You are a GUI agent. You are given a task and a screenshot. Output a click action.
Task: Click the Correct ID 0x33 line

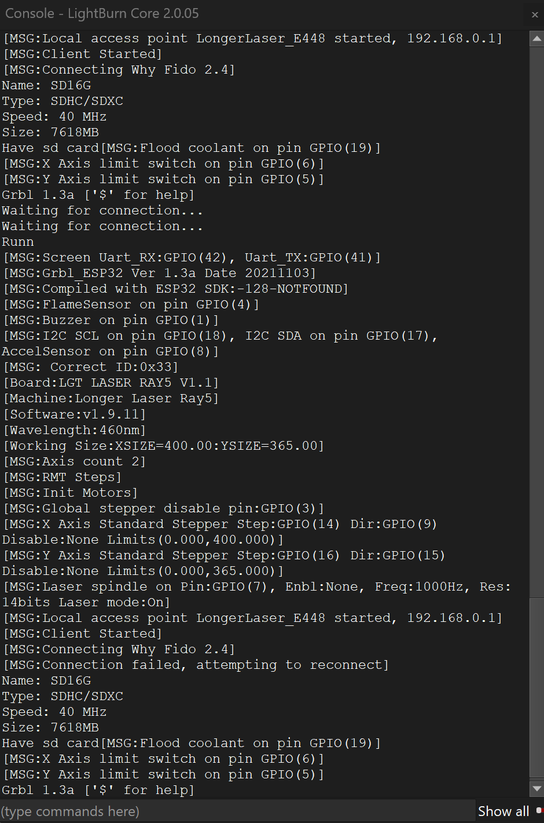90,367
